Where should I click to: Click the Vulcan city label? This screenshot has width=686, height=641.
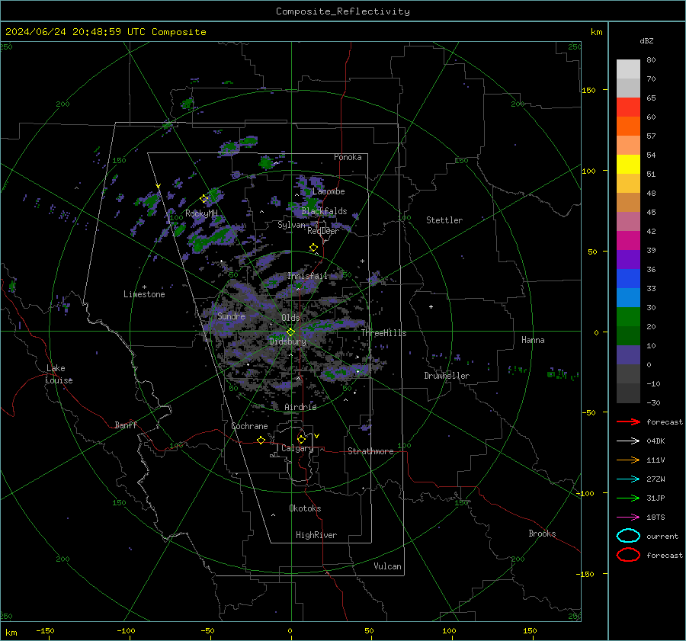click(x=387, y=566)
